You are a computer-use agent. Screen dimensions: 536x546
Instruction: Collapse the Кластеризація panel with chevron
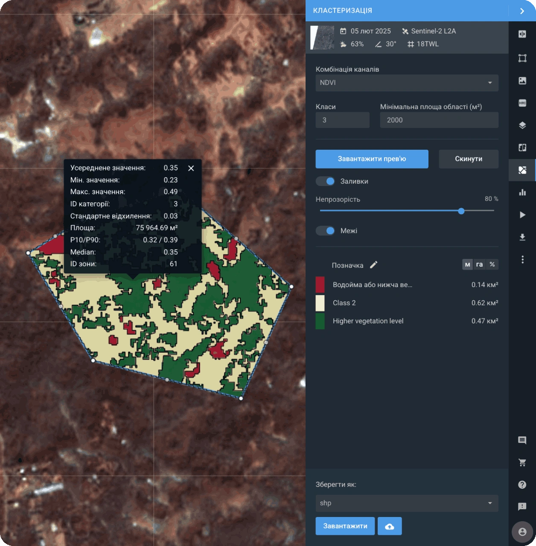click(522, 11)
